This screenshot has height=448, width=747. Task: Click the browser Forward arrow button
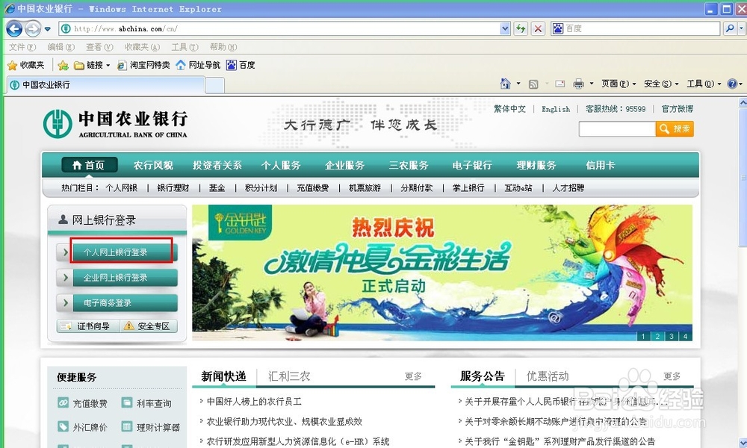[x=32, y=28]
